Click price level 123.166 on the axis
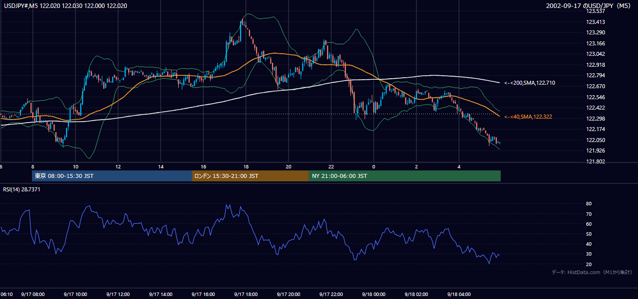 (595, 43)
